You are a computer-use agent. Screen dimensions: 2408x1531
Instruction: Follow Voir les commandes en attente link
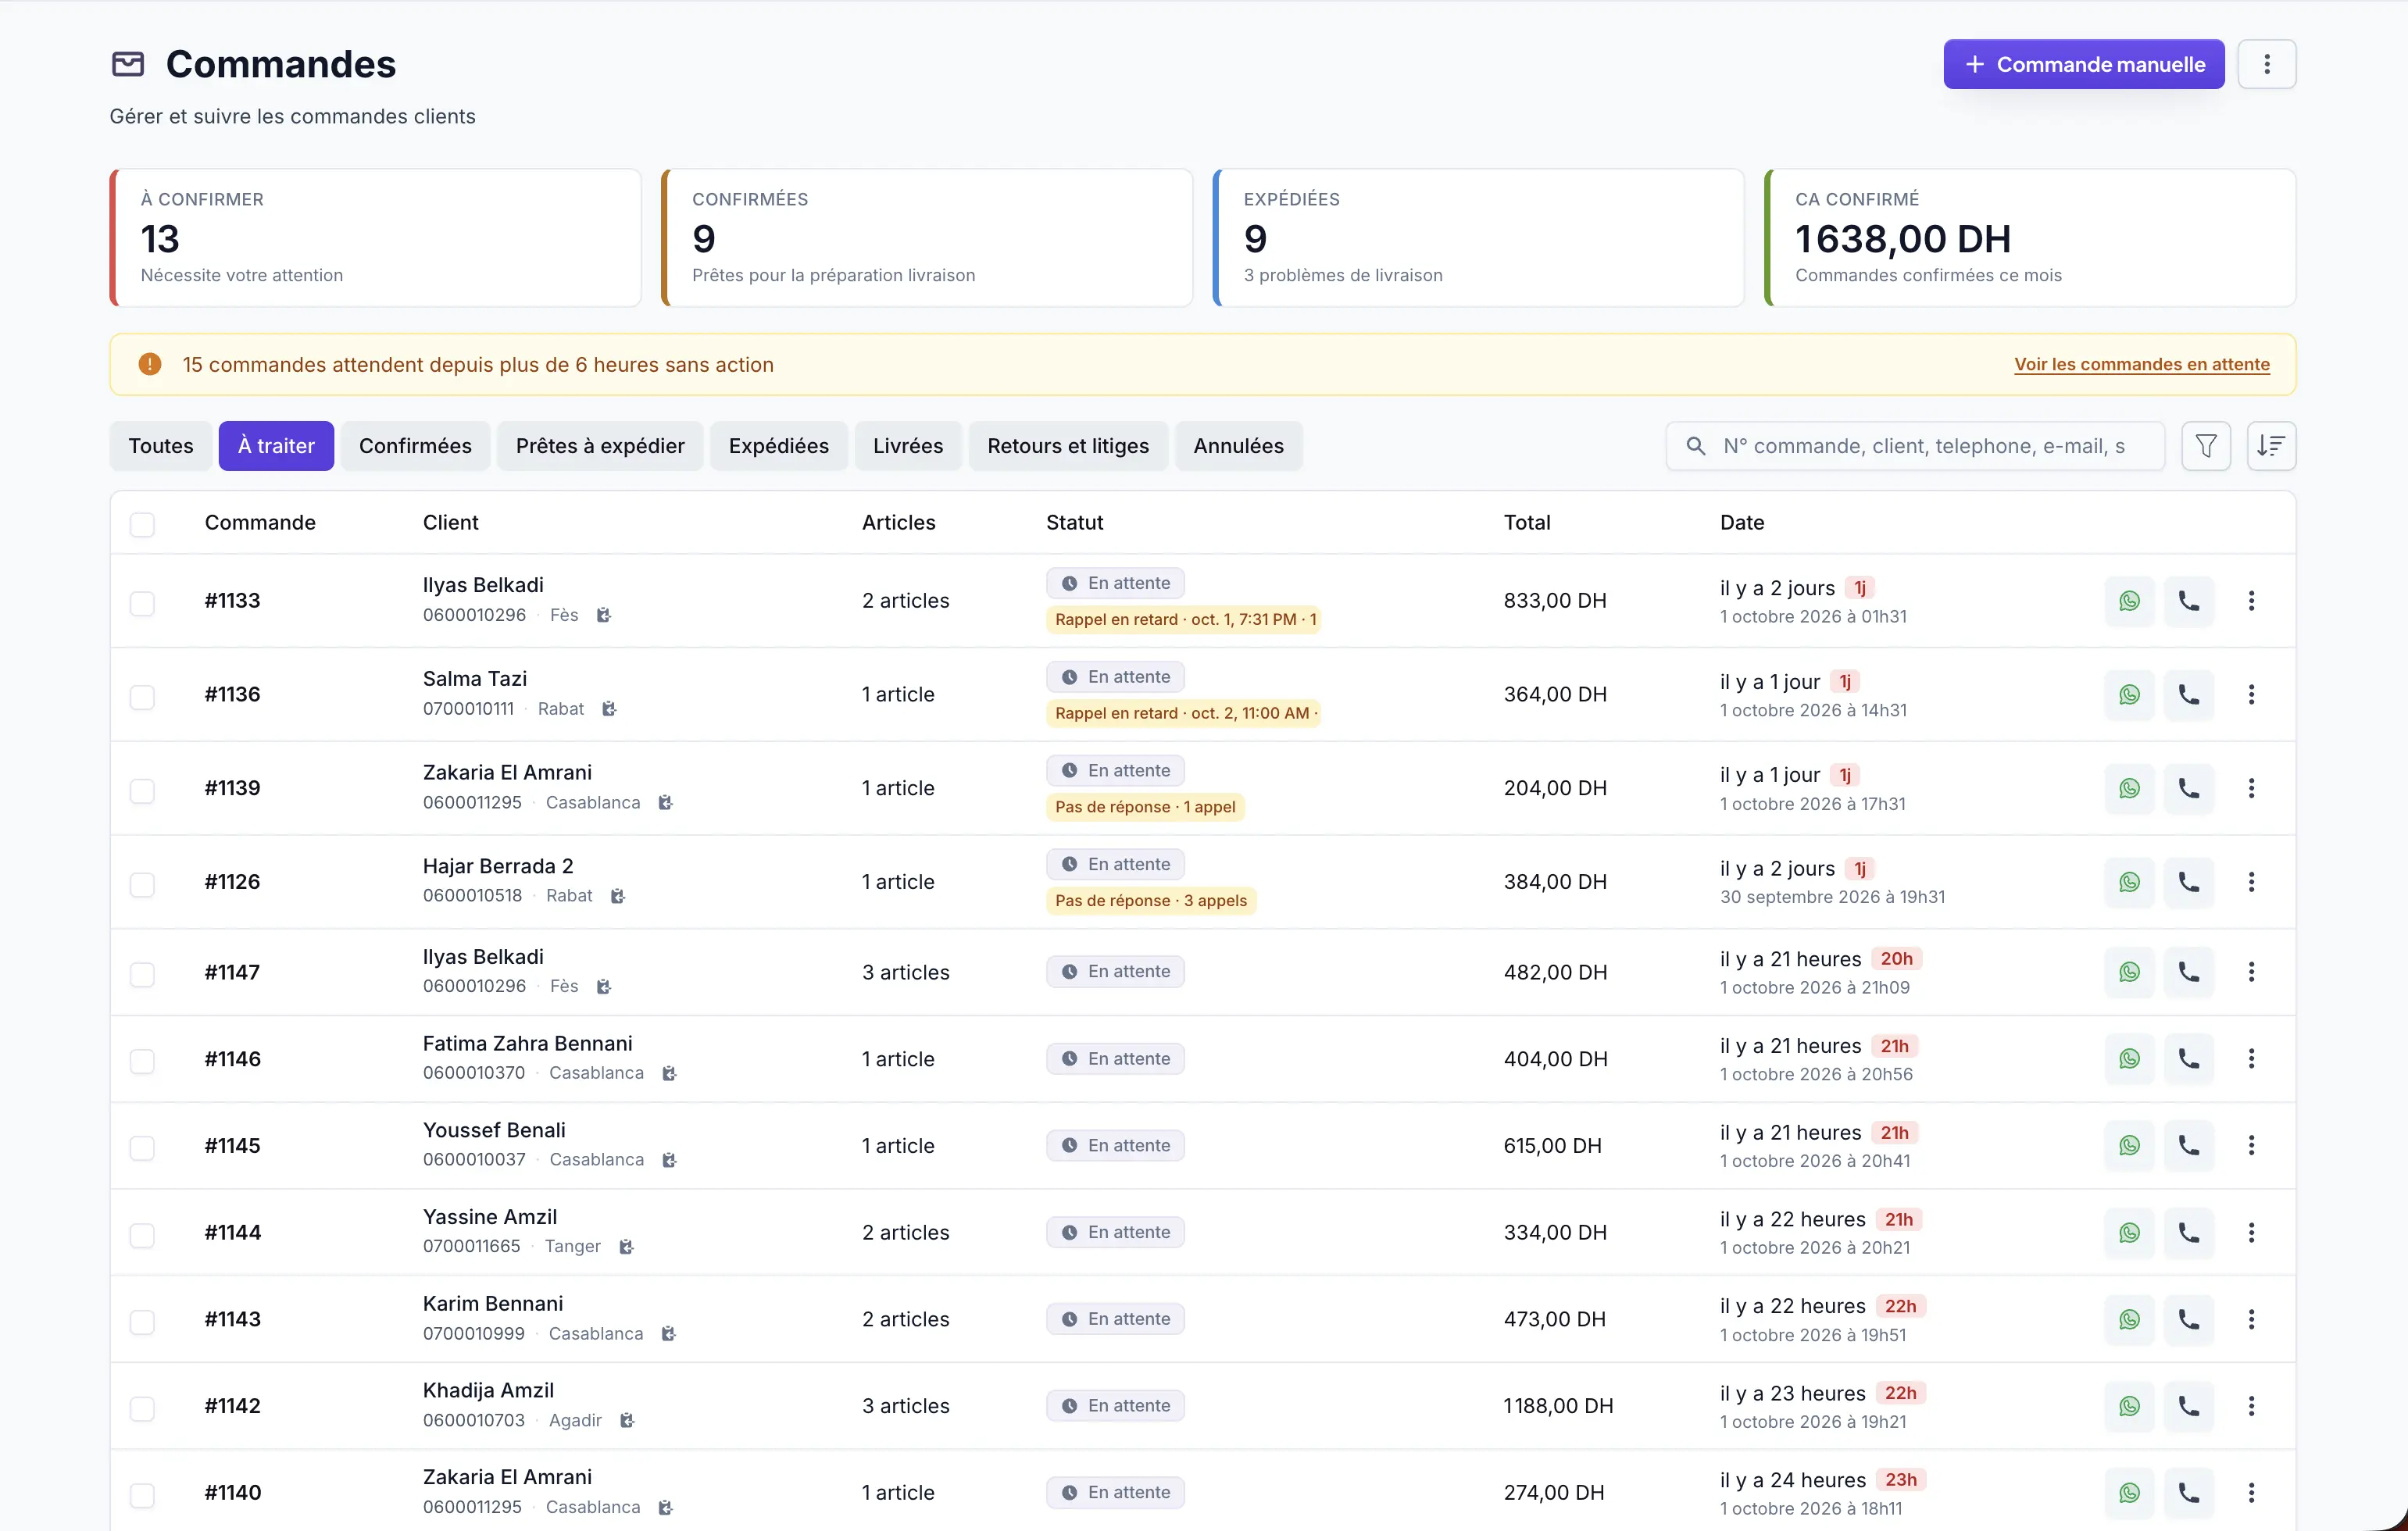(x=2141, y=364)
